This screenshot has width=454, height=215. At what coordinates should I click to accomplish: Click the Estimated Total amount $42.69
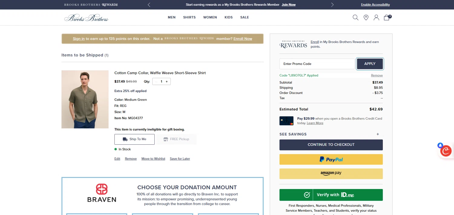tap(376, 109)
